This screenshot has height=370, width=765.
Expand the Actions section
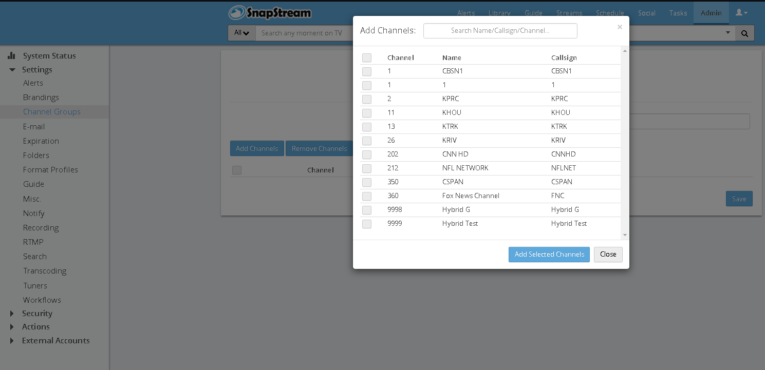(x=12, y=327)
